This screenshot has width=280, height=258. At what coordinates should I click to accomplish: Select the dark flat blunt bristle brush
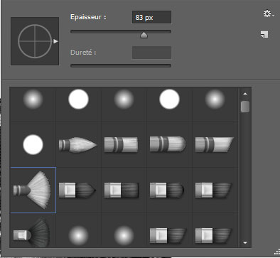click(x=122, y=190)
